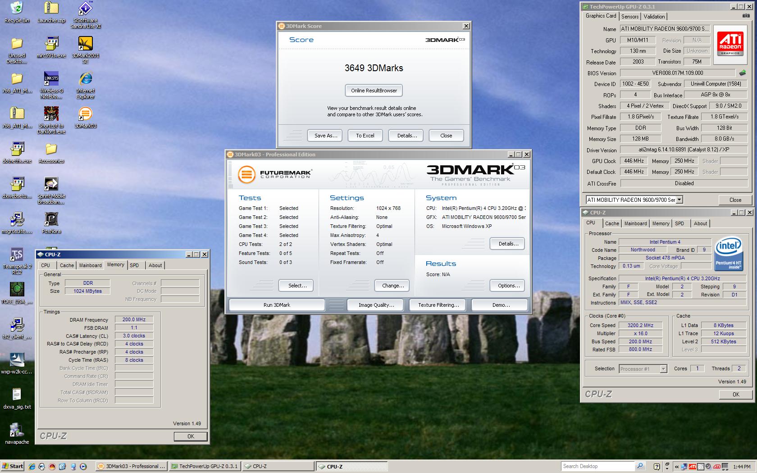Screen dimensions: 757x473
Task: Click the Core Speed value 3200.2 MHz
Action: [x=640, y=325]
